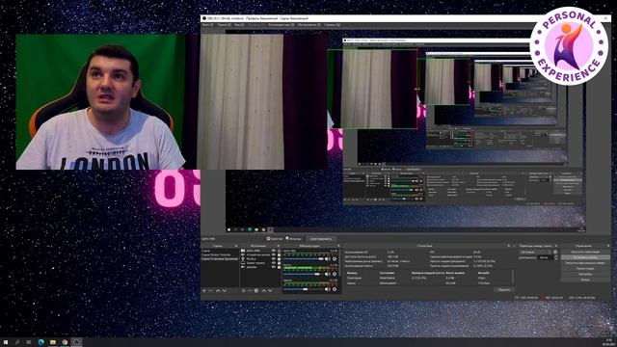
Task: Mute the bottom audio mixer channel
Action: point(327,289)
